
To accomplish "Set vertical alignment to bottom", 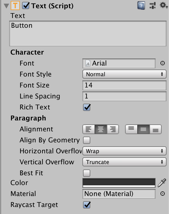I will [x=156, y=129].
